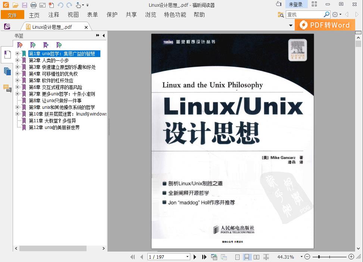
Task: Expand the 第5章 软件的杠杆效应 bookmark
Action: pos(17,80)
